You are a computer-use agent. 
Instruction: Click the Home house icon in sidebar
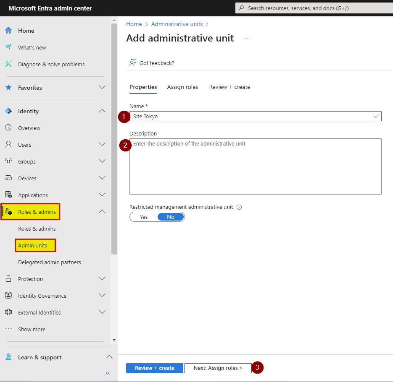click(x=8, y=31)
